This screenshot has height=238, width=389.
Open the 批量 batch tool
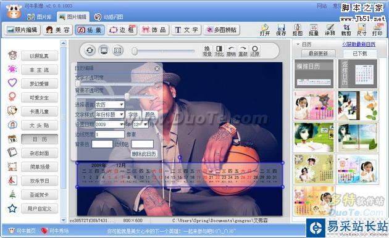(x=314, y=30)
